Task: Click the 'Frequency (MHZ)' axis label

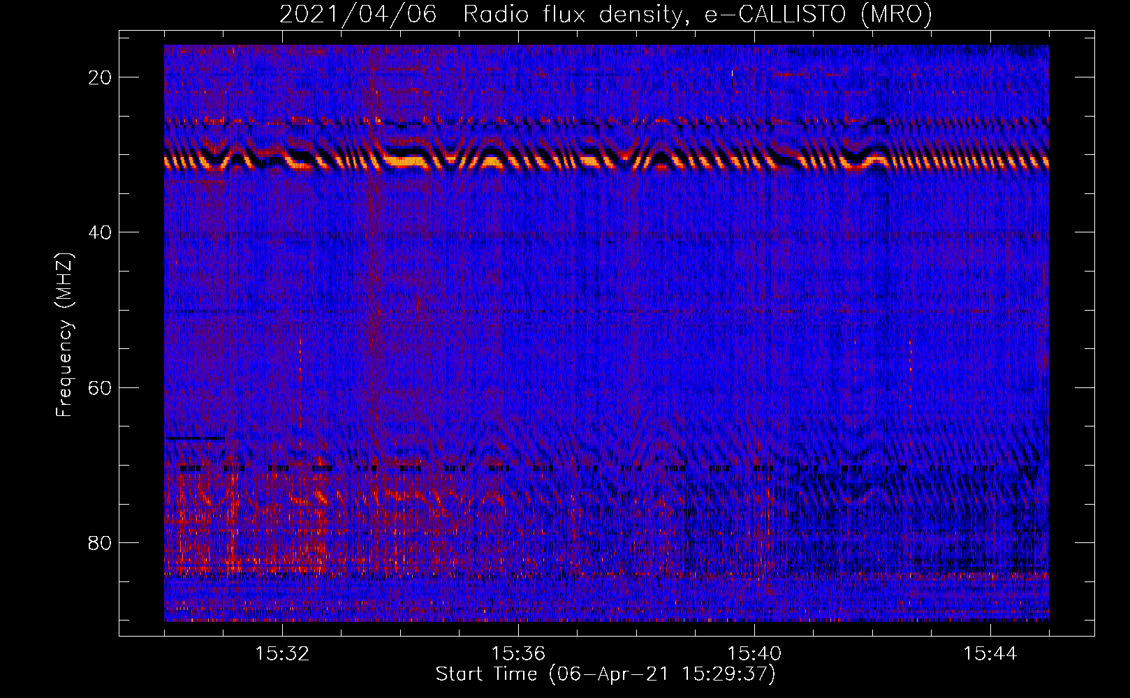Action: coord(64,334)
